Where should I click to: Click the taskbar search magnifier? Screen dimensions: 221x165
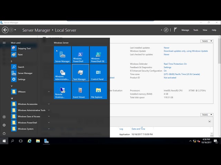(x=12, y=141)
